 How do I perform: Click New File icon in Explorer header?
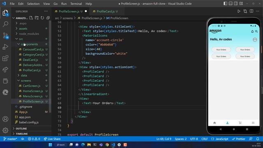[x=31, y=18]
